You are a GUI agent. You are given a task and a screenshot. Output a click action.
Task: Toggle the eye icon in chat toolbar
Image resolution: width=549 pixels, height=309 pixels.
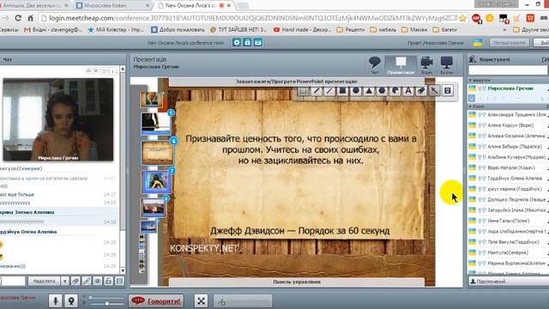point(97,281)
